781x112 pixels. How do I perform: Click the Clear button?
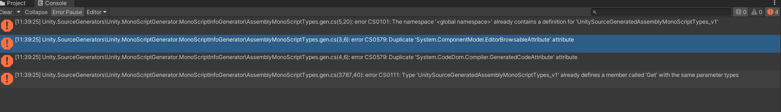[x=6, y=12]
